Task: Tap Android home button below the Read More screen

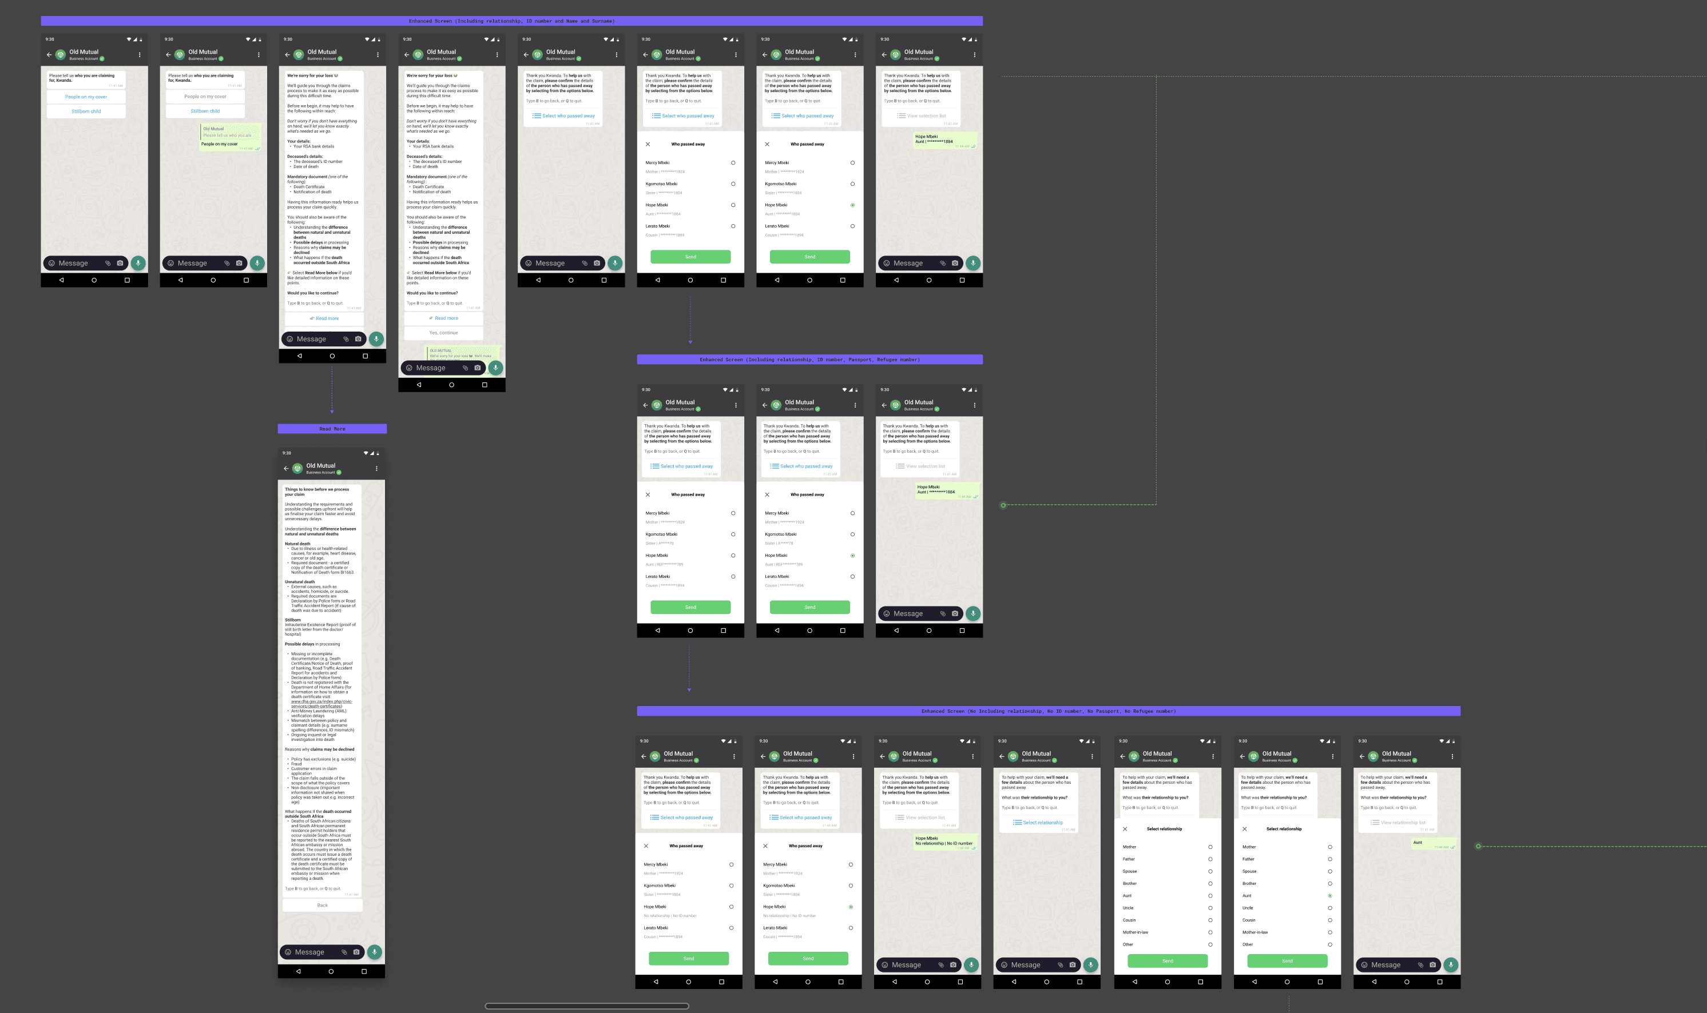Action: tap(331, 971)
